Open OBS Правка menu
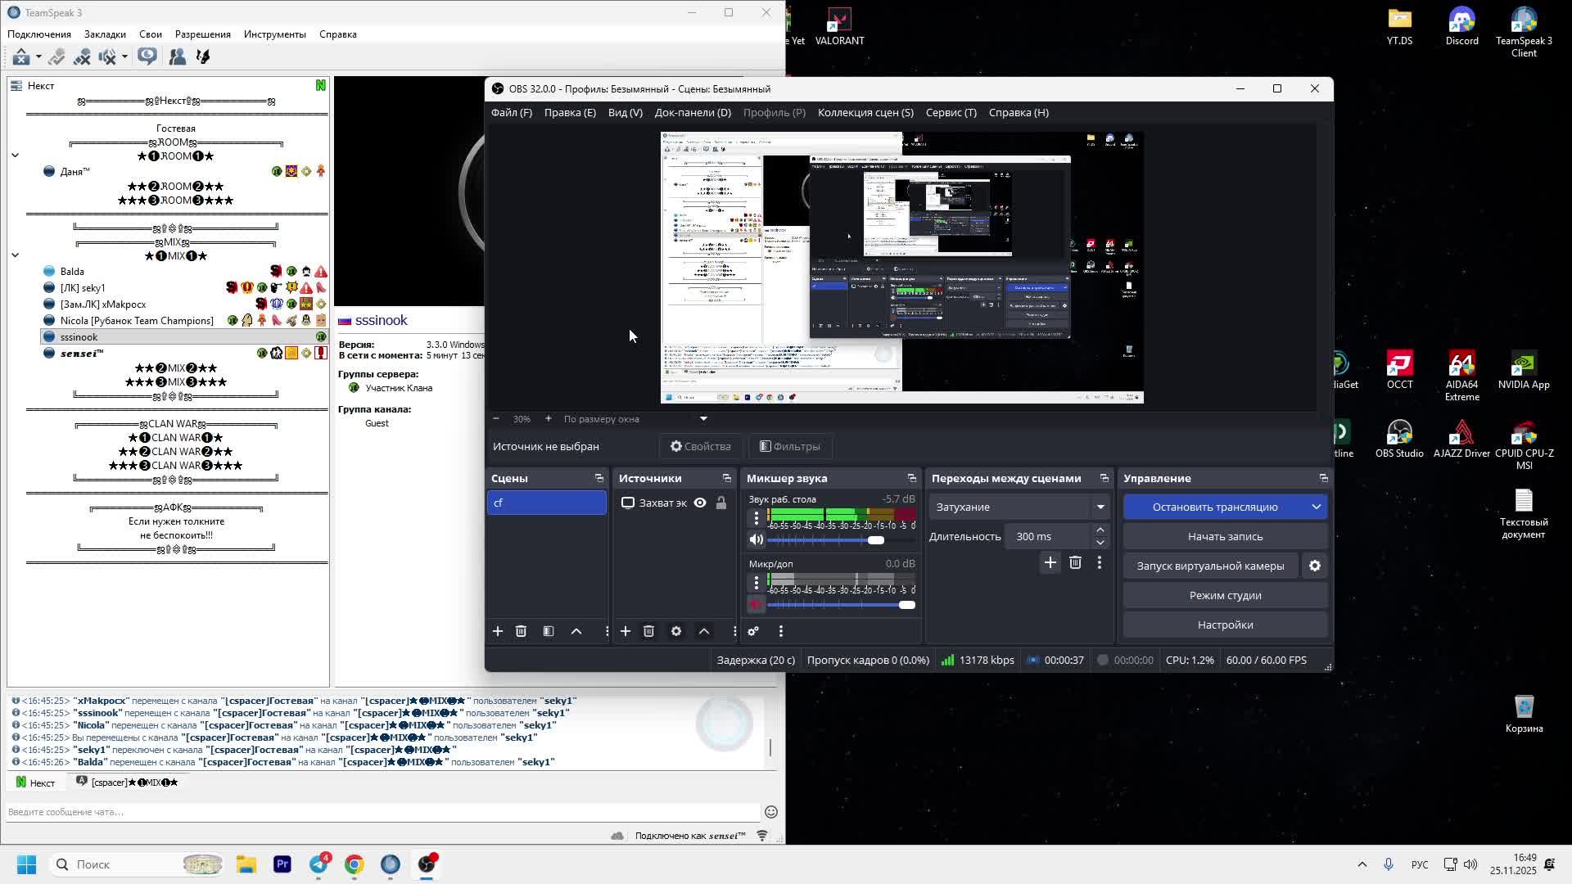 click(570, 112)
